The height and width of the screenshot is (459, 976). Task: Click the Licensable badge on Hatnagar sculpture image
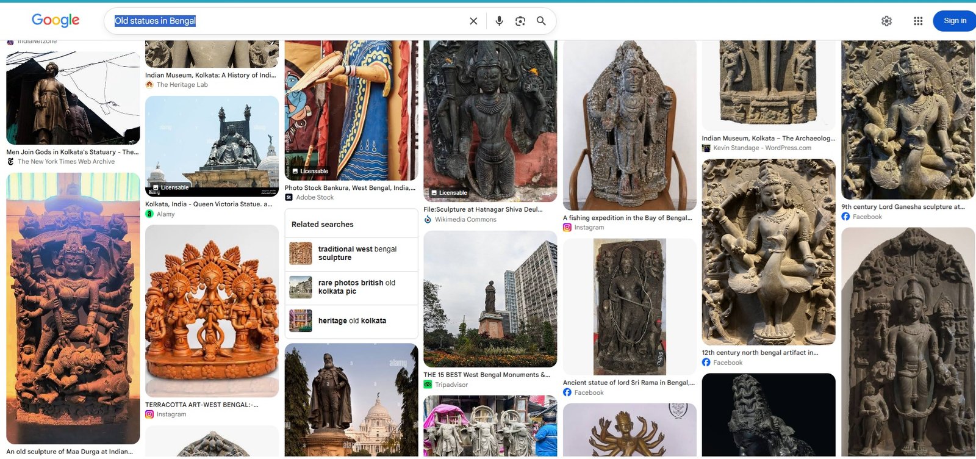point(448,193)
